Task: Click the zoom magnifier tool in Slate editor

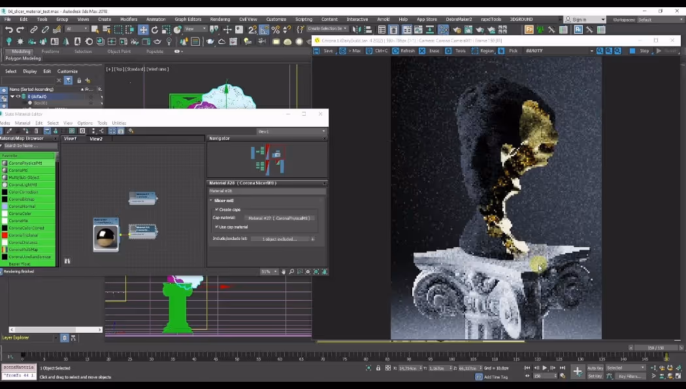Action: click(291, 272)
